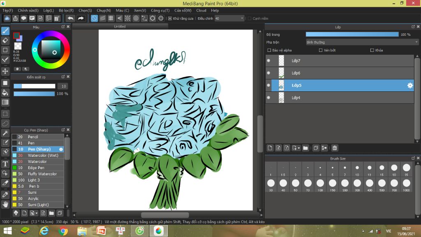Image resolution: width=421 pixels, height=237 pixels.
Task: Duplicate the selected layer
Action: (316, 148)
